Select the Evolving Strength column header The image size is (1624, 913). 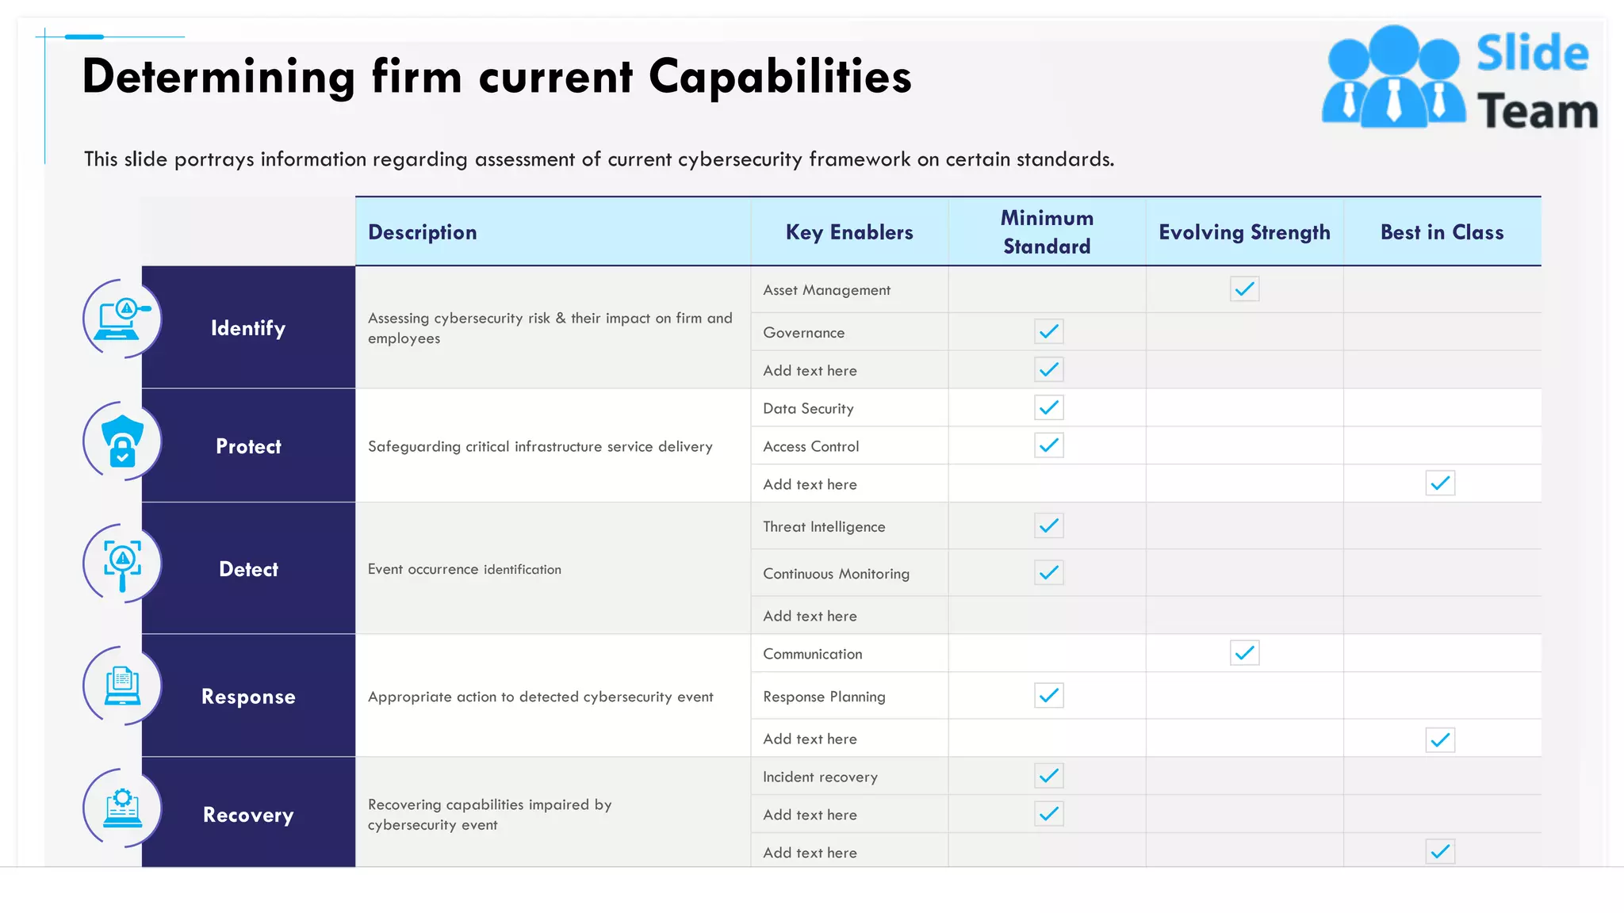tap(1244, 232)
